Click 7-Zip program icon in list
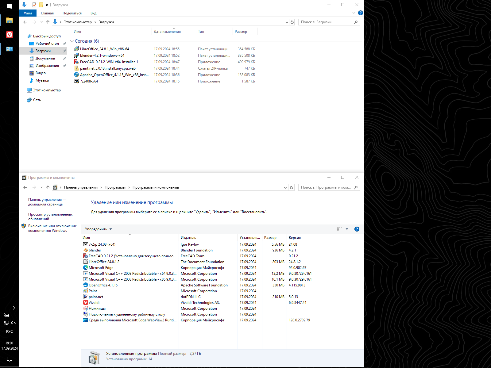Viewport: 491px width, 368px height. [x=86, y=244]
